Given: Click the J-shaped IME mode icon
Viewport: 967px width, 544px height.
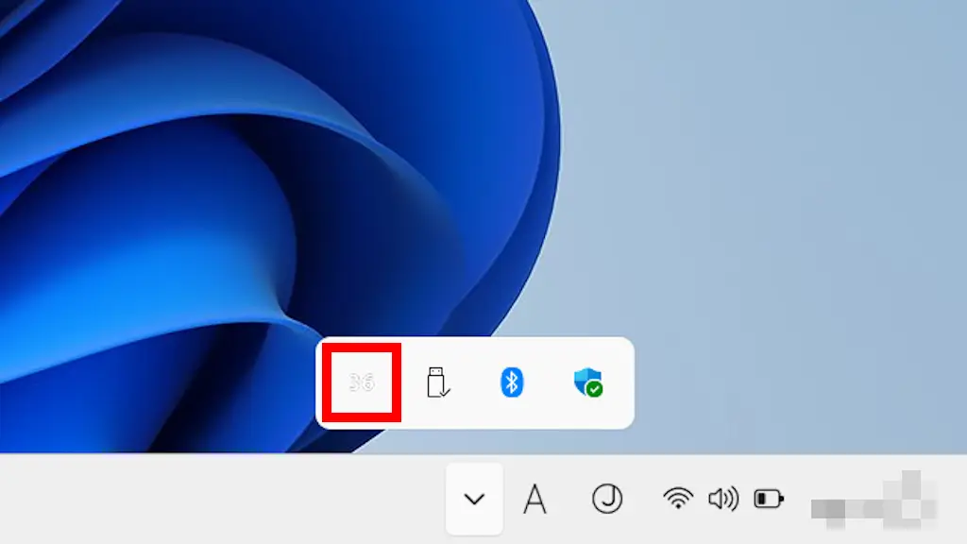Looking at the screenshot, I should (x=607, y=499).
